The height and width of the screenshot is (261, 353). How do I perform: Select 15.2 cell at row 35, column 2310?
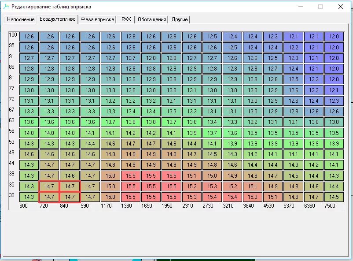pos(192,186)
